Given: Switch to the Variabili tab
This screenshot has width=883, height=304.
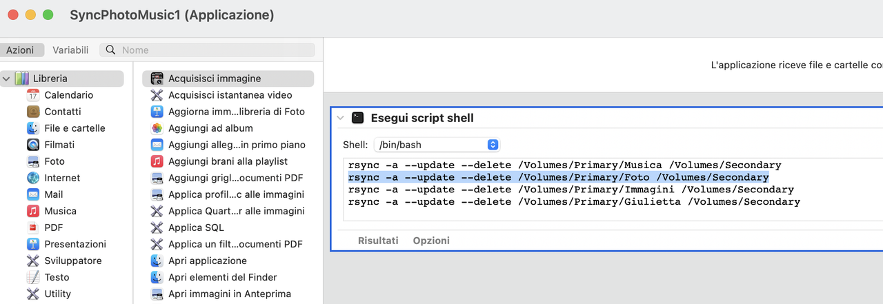Looking at the screenshot, I should tap(70, 50).
